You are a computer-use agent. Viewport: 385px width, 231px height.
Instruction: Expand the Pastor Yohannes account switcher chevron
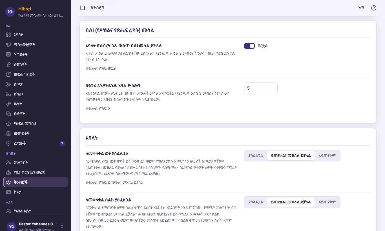[62, 227]
